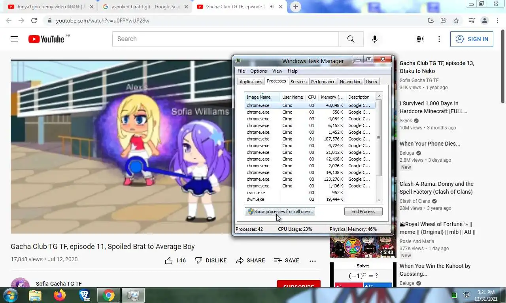Switch to the Users tab
This screenshot has width=506, height=303.
(371, 82)
